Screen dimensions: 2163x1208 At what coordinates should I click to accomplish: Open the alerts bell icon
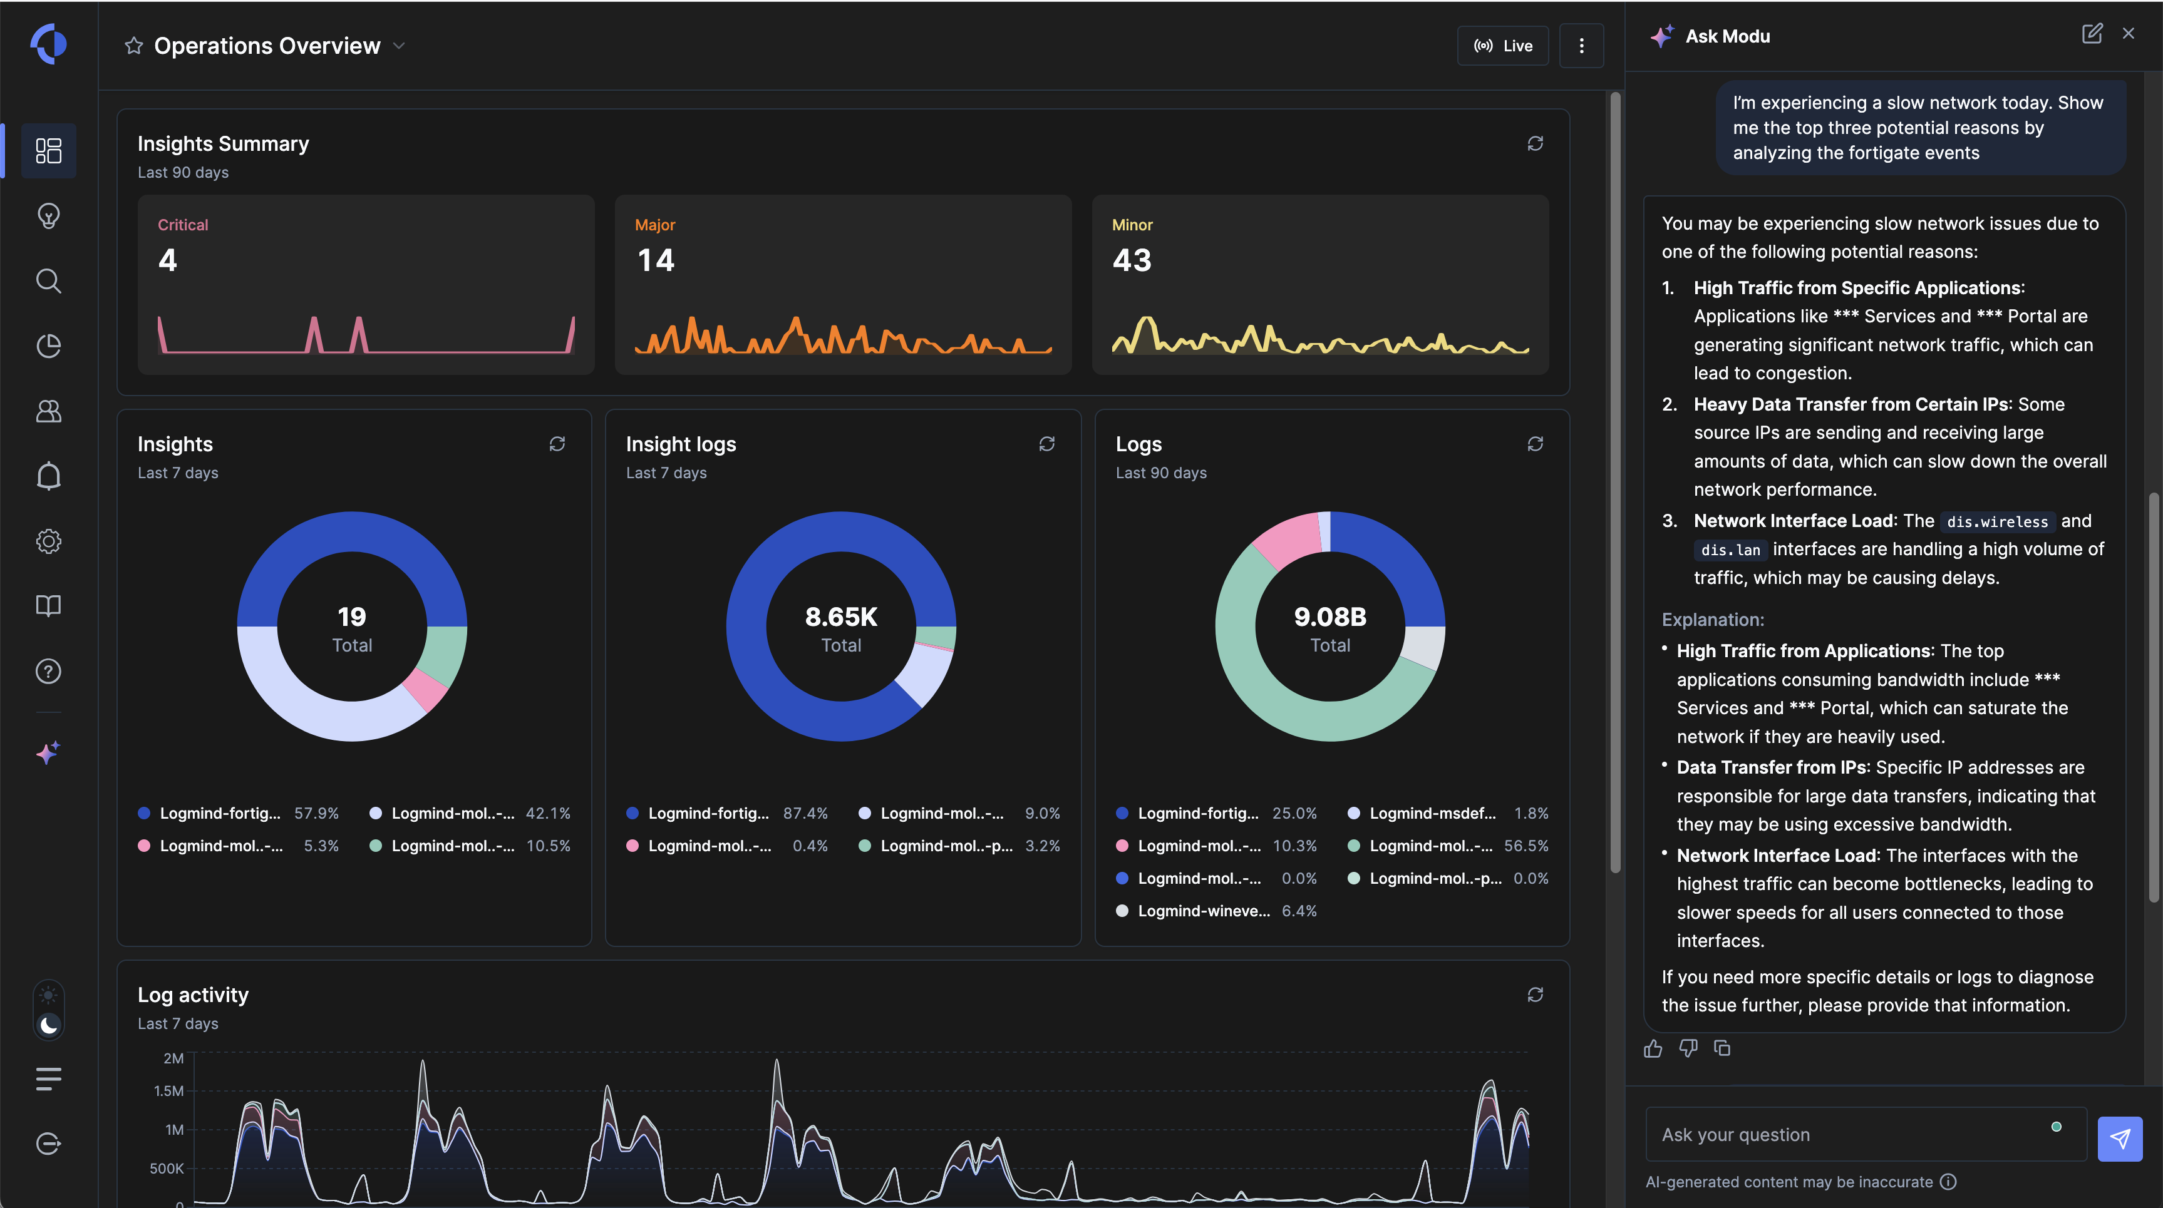coord(49,476)
